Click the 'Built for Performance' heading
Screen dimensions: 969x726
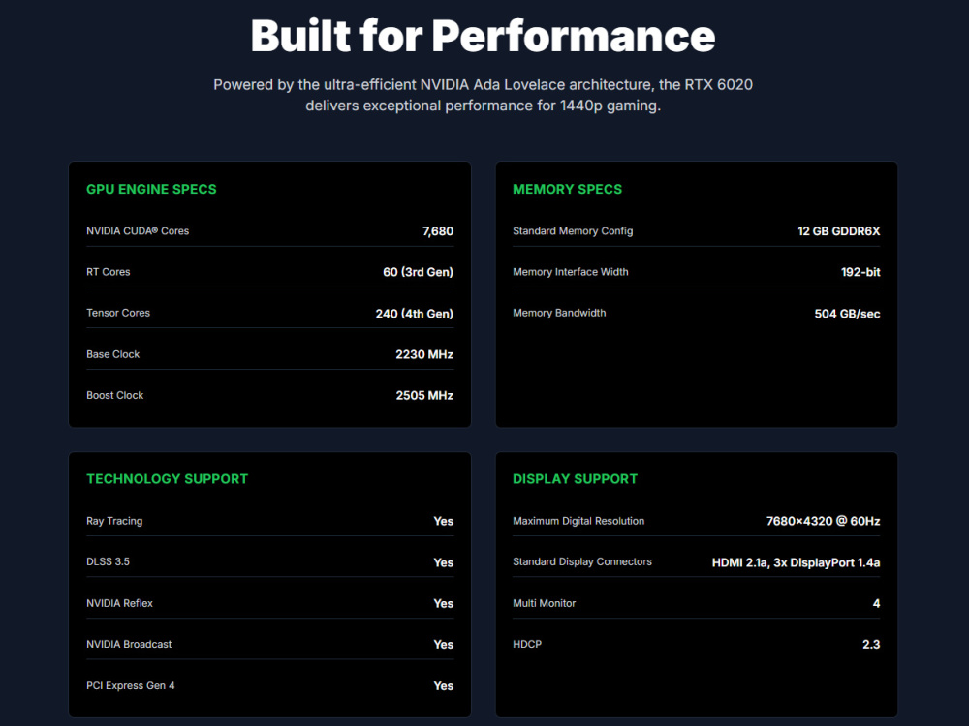[x=483, y=36]
